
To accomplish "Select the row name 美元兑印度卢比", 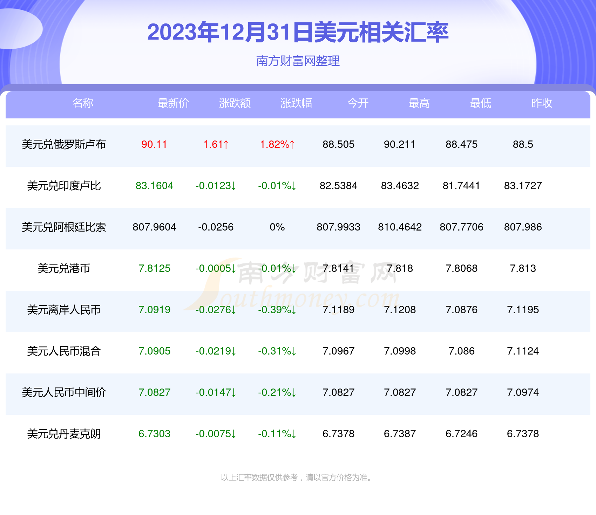I will click(x=64, y=186).
